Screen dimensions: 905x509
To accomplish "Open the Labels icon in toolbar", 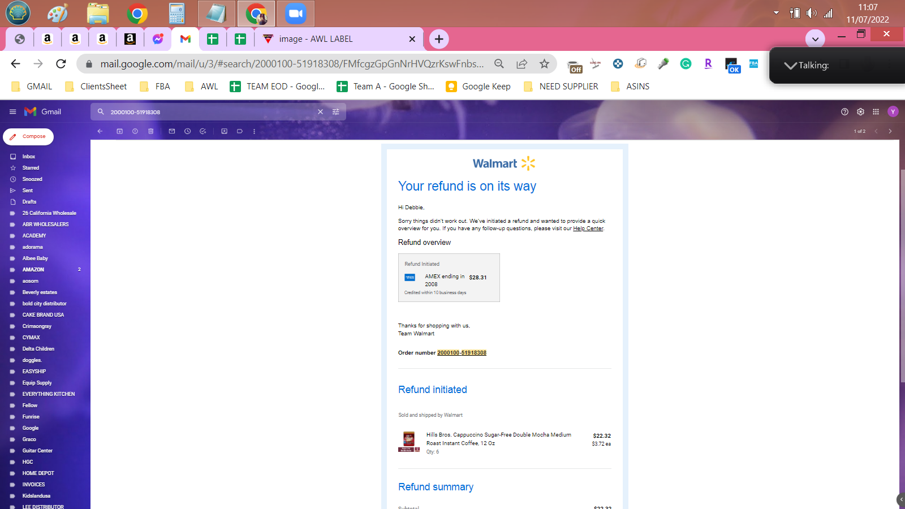I will click(240, 131).
